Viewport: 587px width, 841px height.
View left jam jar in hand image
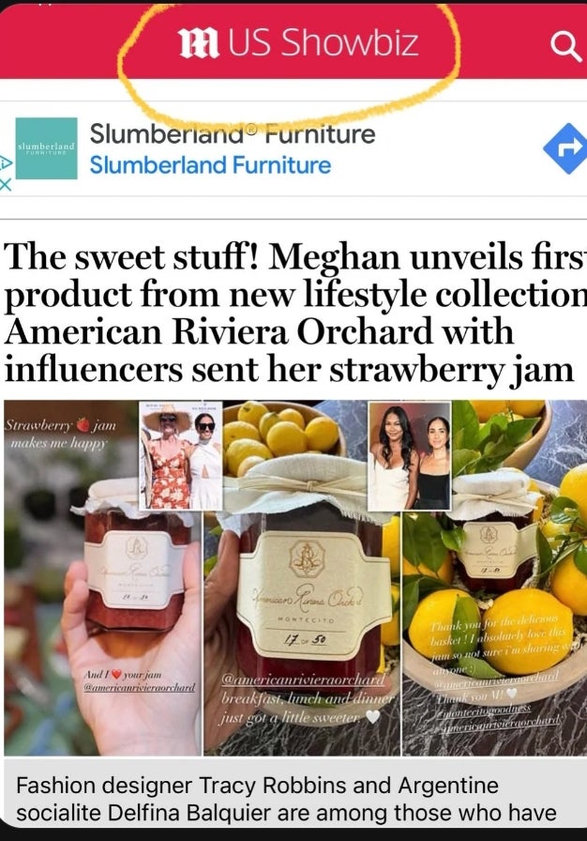102,578
